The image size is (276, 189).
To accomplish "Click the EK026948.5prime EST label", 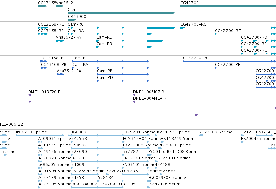I will 89,171.
